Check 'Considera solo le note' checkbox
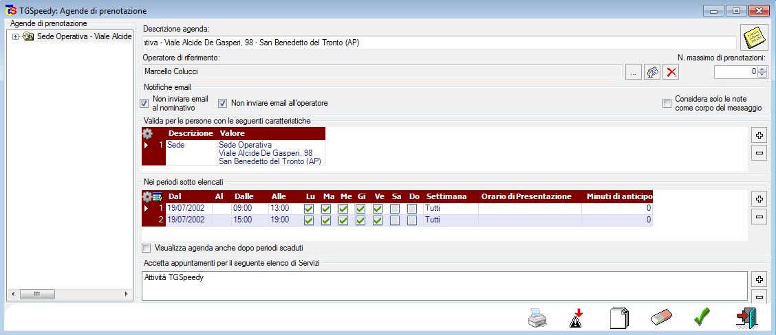Image resolution: width=776 pixels, height=335 pixels. [x=667, y=104]
